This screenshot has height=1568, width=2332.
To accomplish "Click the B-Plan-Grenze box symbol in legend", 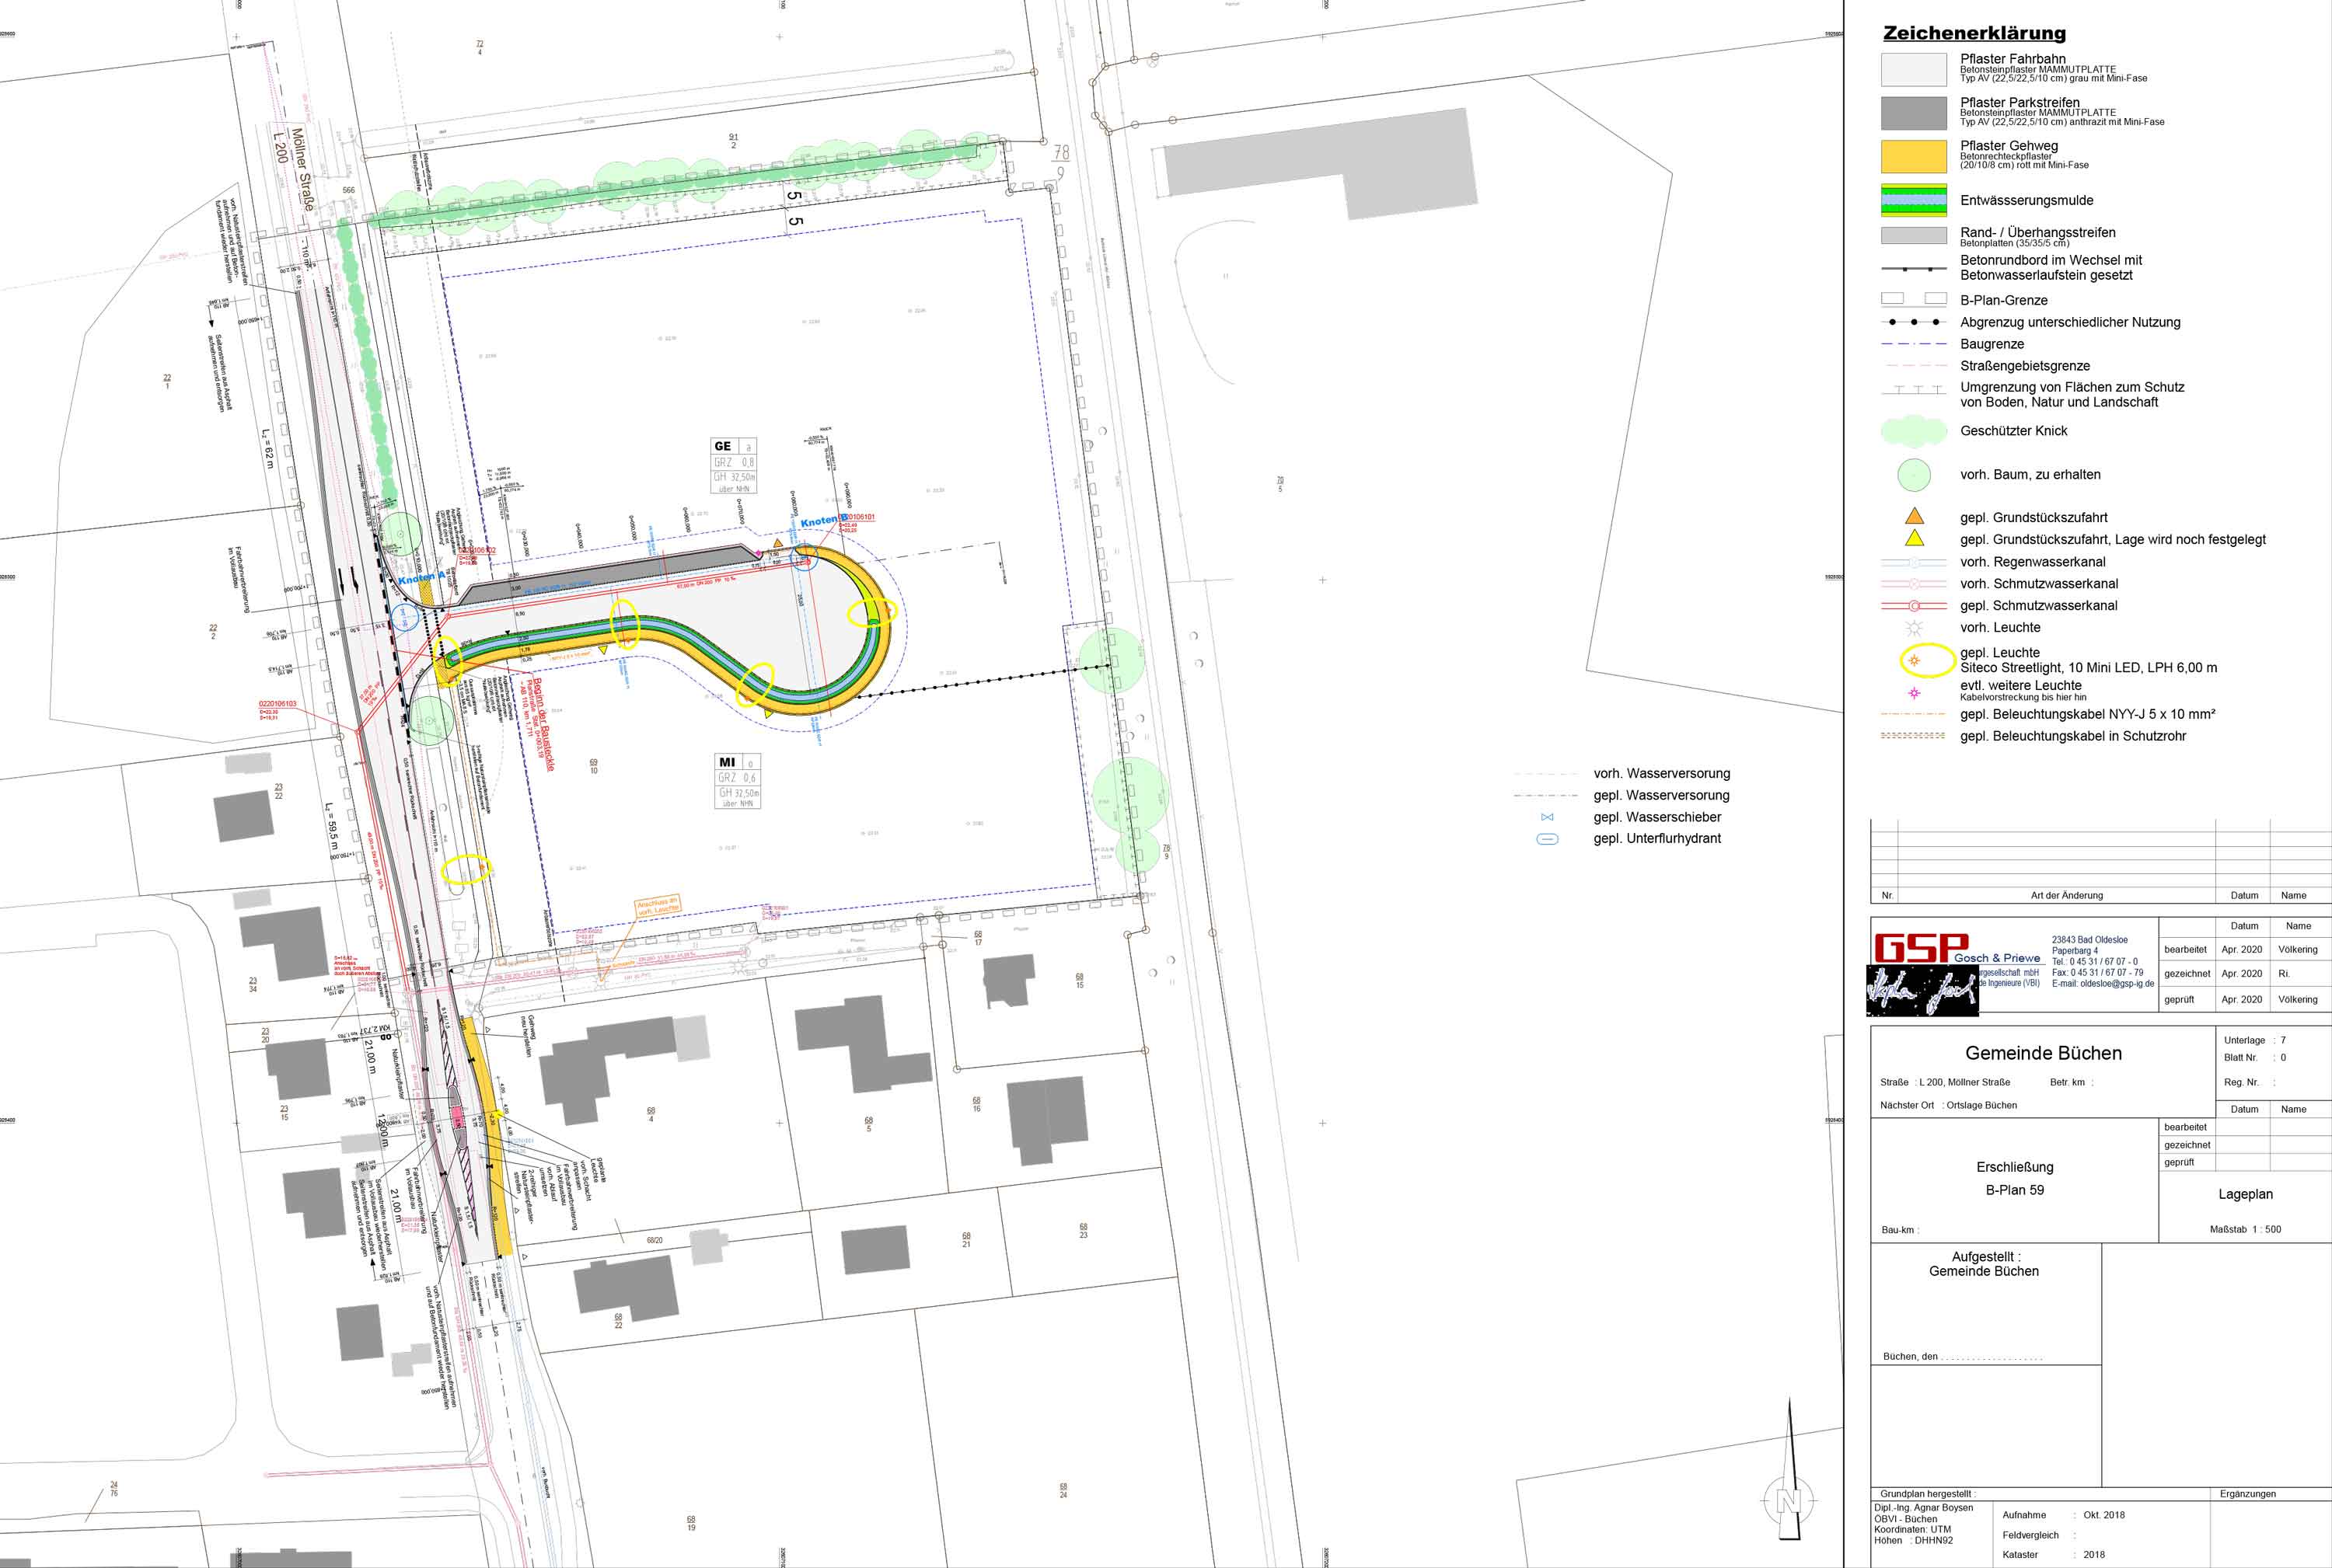I will point(1914,299).
